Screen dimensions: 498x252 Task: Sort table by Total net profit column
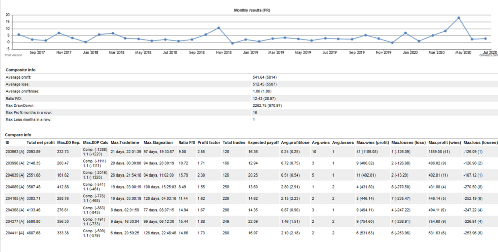pos(41,143)
